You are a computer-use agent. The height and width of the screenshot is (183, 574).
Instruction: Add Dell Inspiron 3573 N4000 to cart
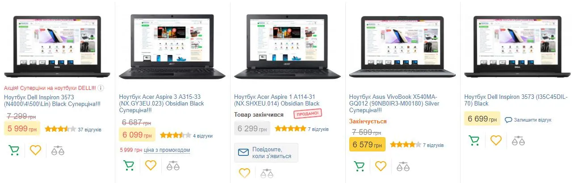tap(14, 150)
